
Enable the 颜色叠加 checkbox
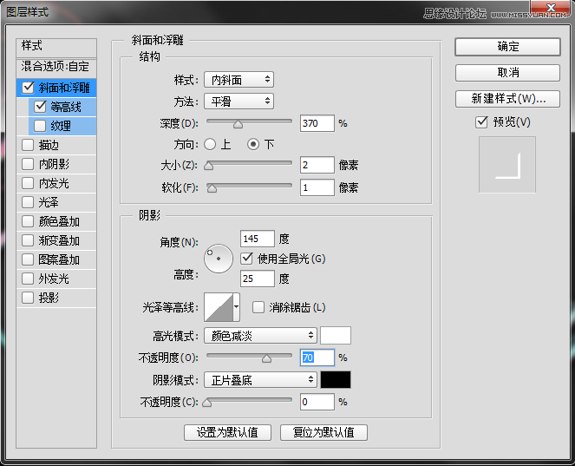(29, 221)
